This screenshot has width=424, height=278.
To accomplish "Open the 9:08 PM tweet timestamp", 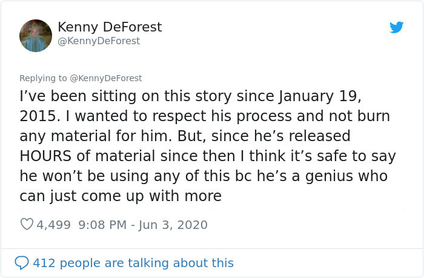I will pyautogui.click(x=102, y=225).
